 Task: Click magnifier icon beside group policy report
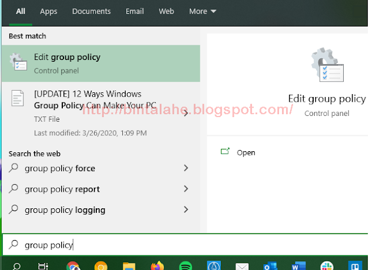(14, 189)
